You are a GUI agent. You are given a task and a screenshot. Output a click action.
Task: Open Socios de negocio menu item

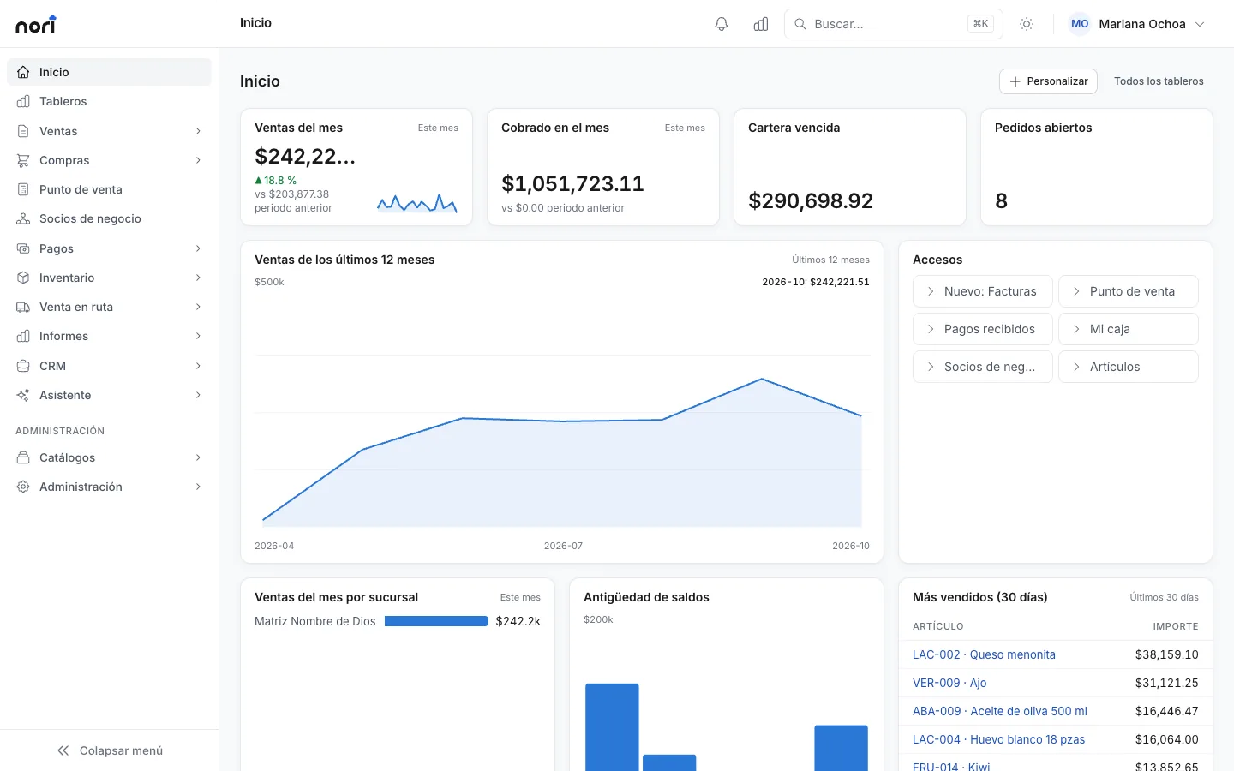point(109,218)
